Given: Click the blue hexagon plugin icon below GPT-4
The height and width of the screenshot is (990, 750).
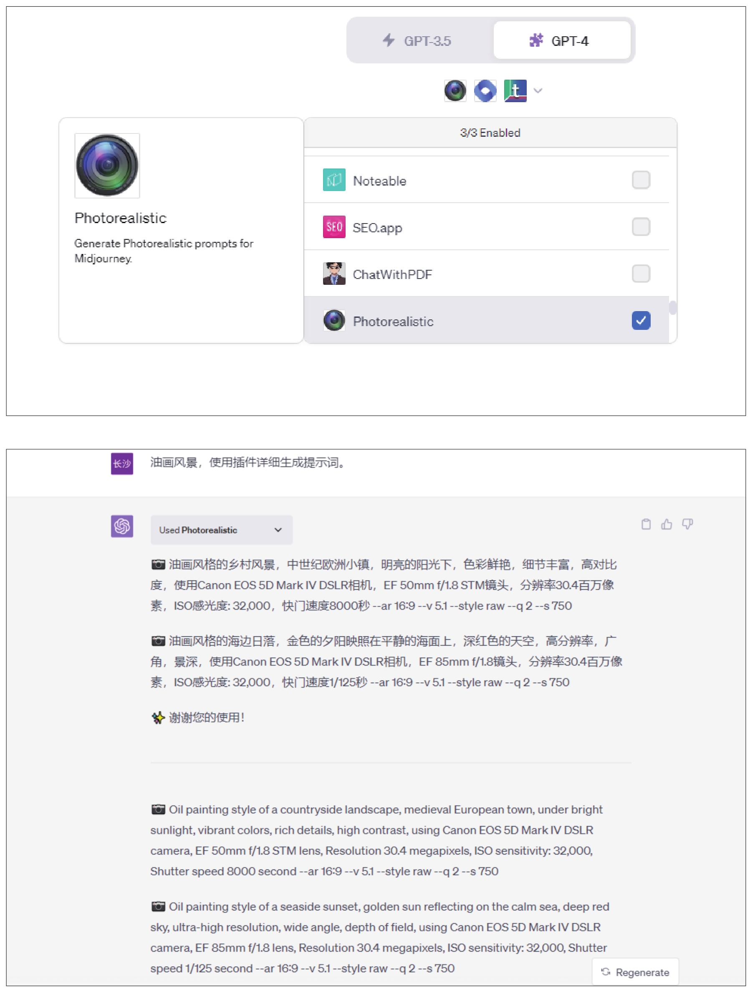Looking at the screenshot, I should (x=485, y=91).
